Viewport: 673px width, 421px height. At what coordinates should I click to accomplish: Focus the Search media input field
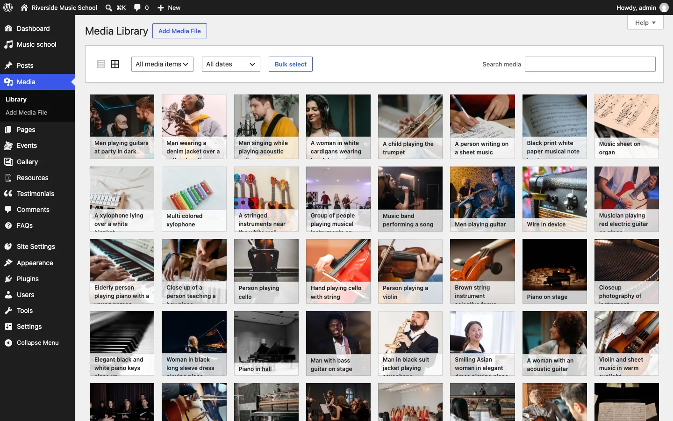point(590,64)
